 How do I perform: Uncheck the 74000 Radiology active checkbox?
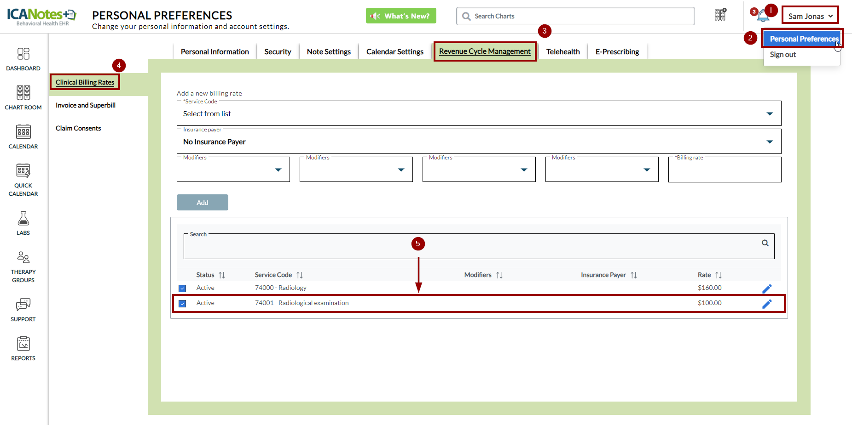click(x=182, y=289)
